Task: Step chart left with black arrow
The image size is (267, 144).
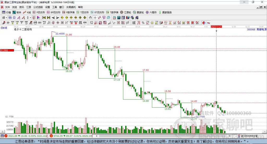Action: click(x=53, y=18)
